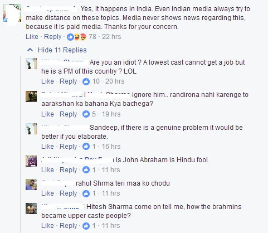Click like icon on the 16 hrs reply
The image size is (268, 233).
pos(86,147)
